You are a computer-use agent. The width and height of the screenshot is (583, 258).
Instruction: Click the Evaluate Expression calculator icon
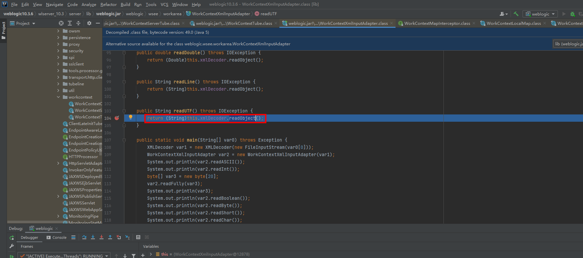(138, 237)
